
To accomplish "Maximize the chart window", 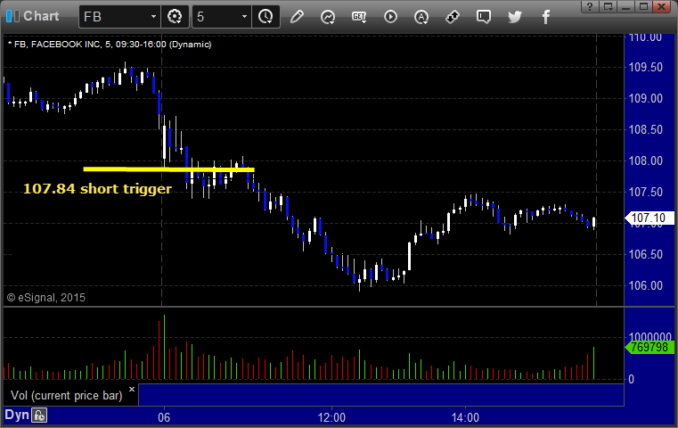I will click(643, 6).
